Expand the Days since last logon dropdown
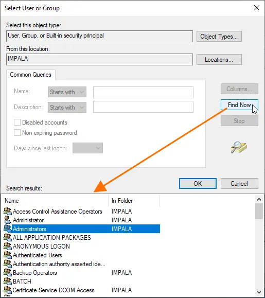This screenshot has height=298, width=265. pyautogui.click(x=88, y=148)
